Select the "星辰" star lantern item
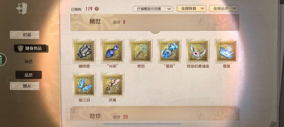The width and height of the screenshot is (284, 127). coord(169,51)
